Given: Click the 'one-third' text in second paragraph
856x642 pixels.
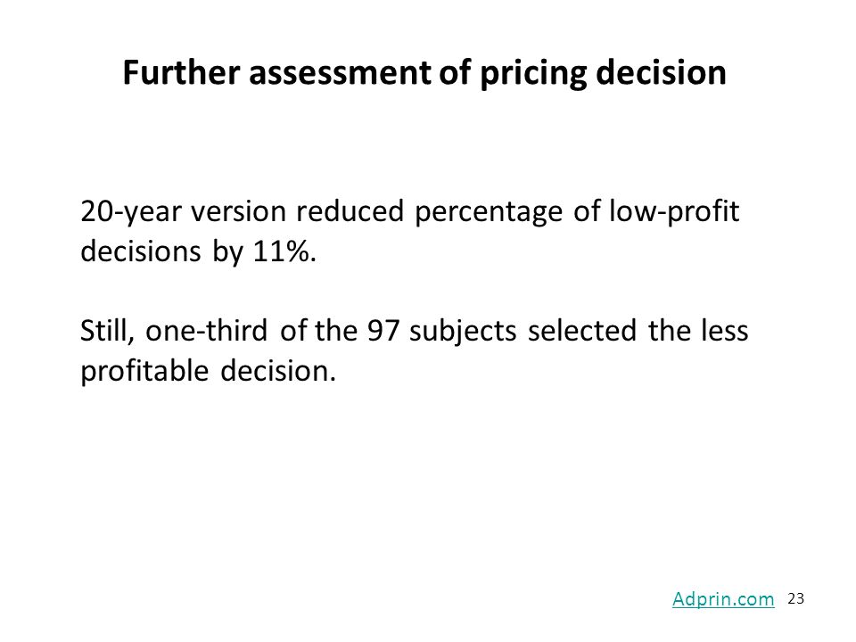Looking at the screenshot, I should click(x=207, y=331).
